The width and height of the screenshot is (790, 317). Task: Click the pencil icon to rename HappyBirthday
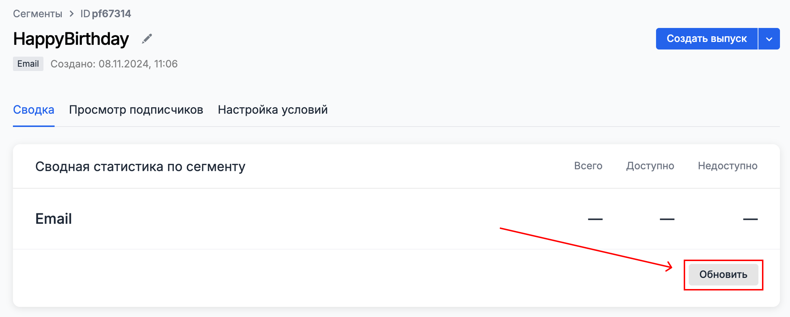[x=147, y=39]
